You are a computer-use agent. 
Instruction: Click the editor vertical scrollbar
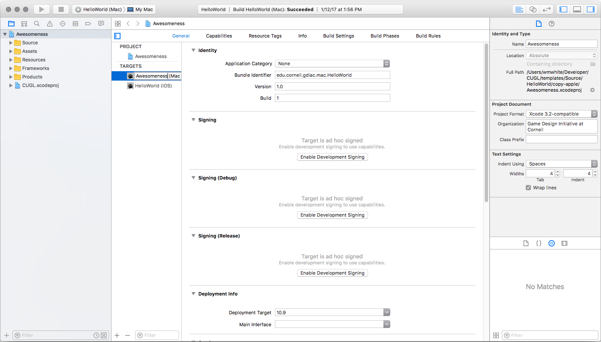486,124
